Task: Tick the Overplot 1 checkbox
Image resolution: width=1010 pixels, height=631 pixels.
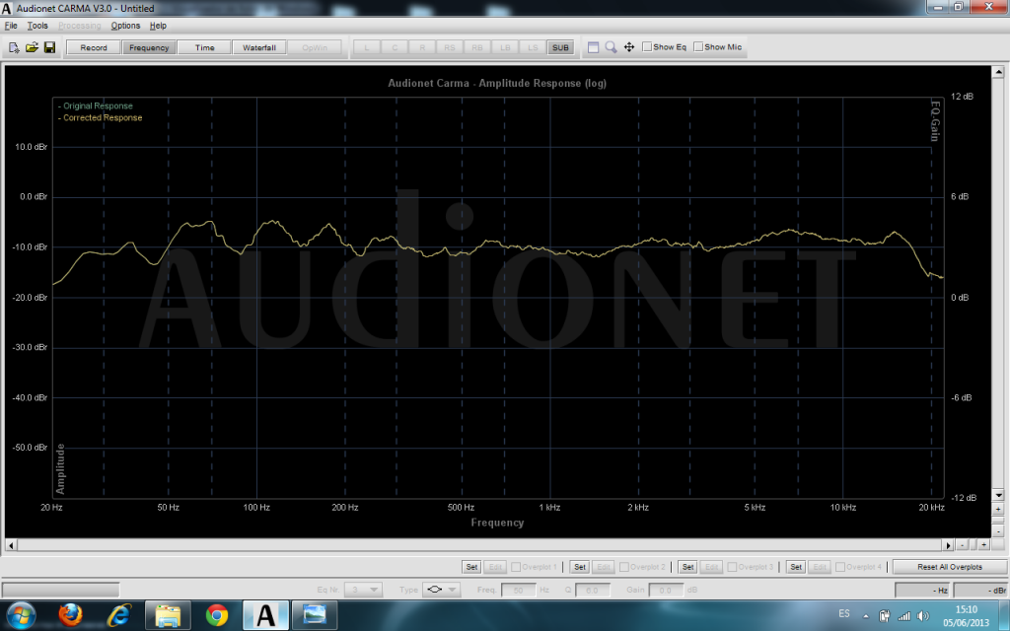Action: point(515,567)
